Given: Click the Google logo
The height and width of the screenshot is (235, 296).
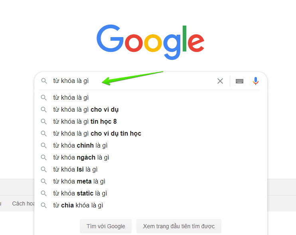Looking at the screenshot, I should pyautogui.click(x=150, y=43).
